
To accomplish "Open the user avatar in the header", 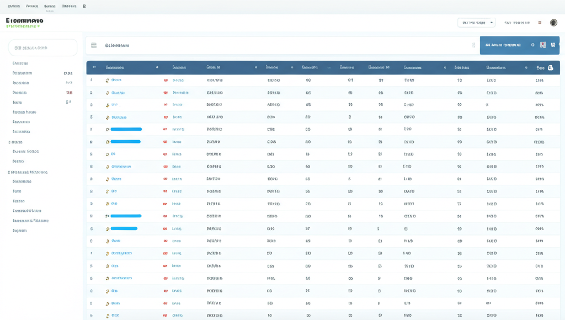I will tap(553, 23).
